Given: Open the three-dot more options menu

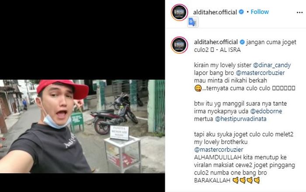Looking at the screenshot, I should pos(299,13).
